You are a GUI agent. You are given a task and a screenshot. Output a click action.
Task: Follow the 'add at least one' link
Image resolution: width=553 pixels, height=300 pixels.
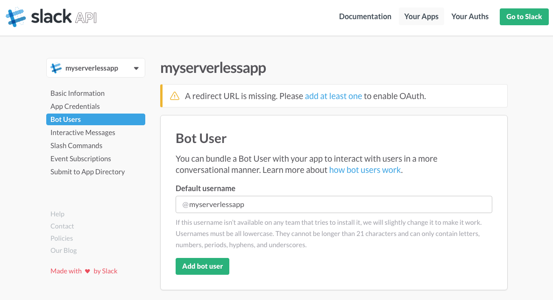click(x=333, y=96)
